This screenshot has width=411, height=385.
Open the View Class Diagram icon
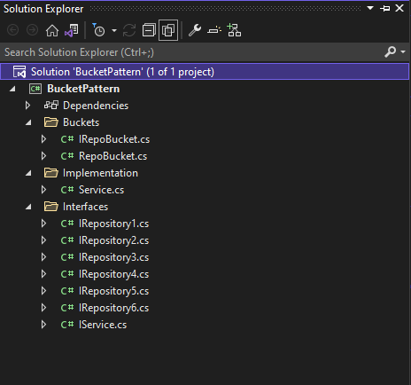(x=234, y=30)
